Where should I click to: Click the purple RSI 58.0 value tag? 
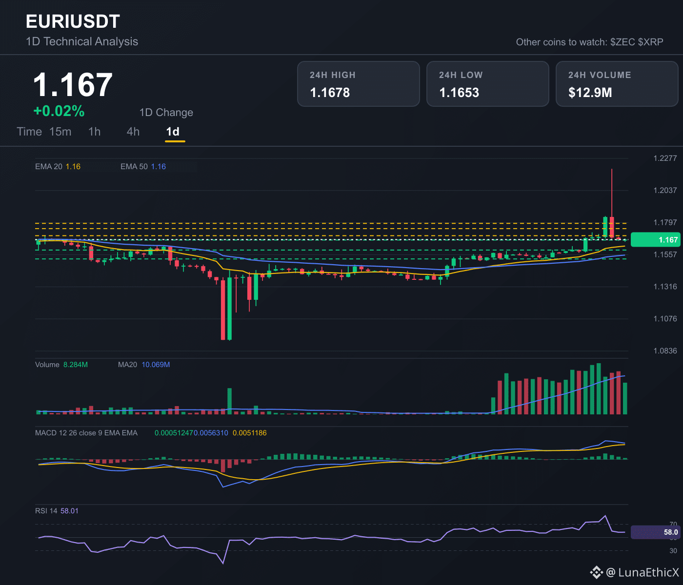[656, 532]
